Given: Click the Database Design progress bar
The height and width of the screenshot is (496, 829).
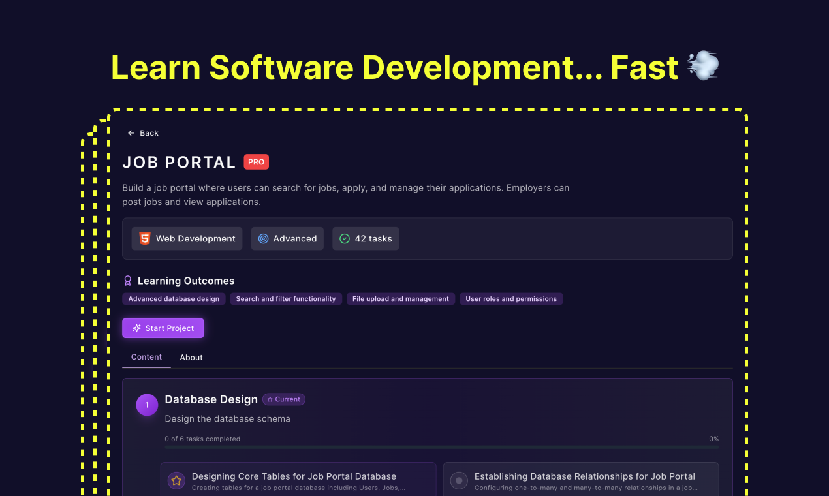Looking at the screenshot, I should (441, 447).
